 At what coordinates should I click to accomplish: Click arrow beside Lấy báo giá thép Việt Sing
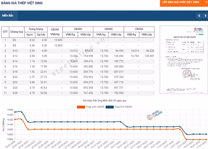[x=206, y=2]
